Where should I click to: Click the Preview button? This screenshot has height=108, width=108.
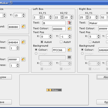click(x=6, y=77)
